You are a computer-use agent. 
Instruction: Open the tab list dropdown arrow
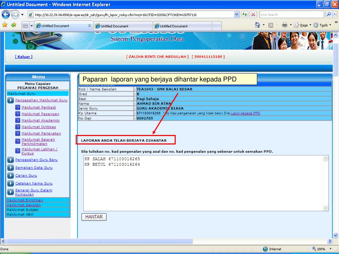coord(31,26)
